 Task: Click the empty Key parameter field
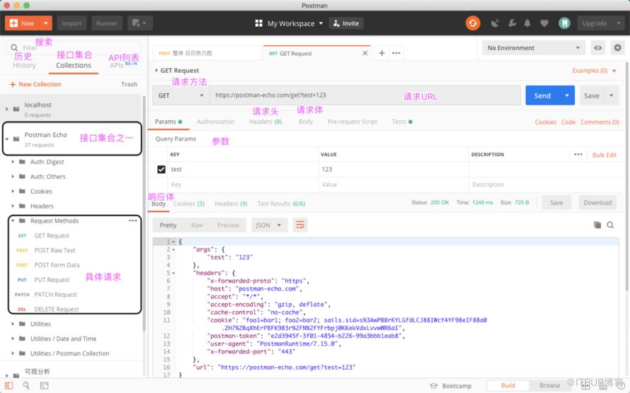coord(242,184)
